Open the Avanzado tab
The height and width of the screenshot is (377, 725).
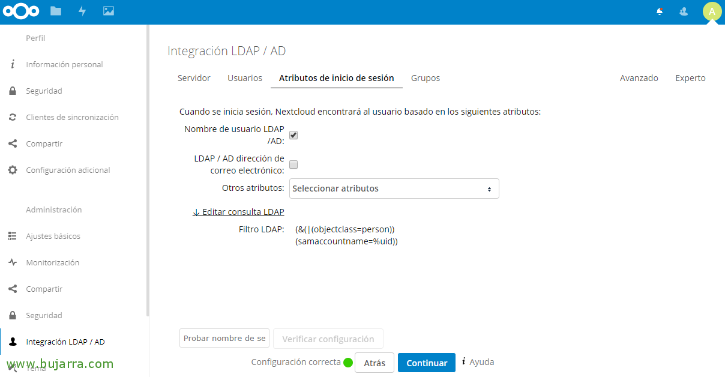pos(639,78)
